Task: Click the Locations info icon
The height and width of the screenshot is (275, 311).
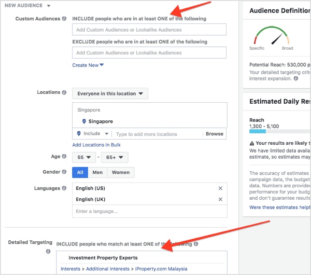Action: 64,92
